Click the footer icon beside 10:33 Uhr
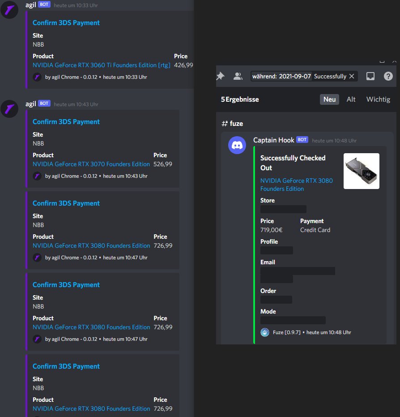 pos(37,77)
